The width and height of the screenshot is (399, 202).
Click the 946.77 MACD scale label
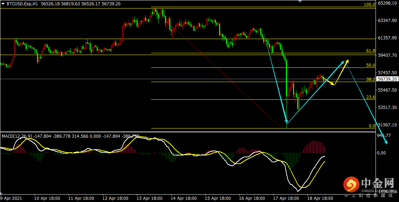[x=384, y=136]
